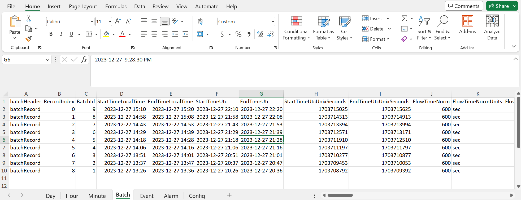Click the Format Painter brush icon
This screenshot has height=200, width=521.
coord(29,39)
